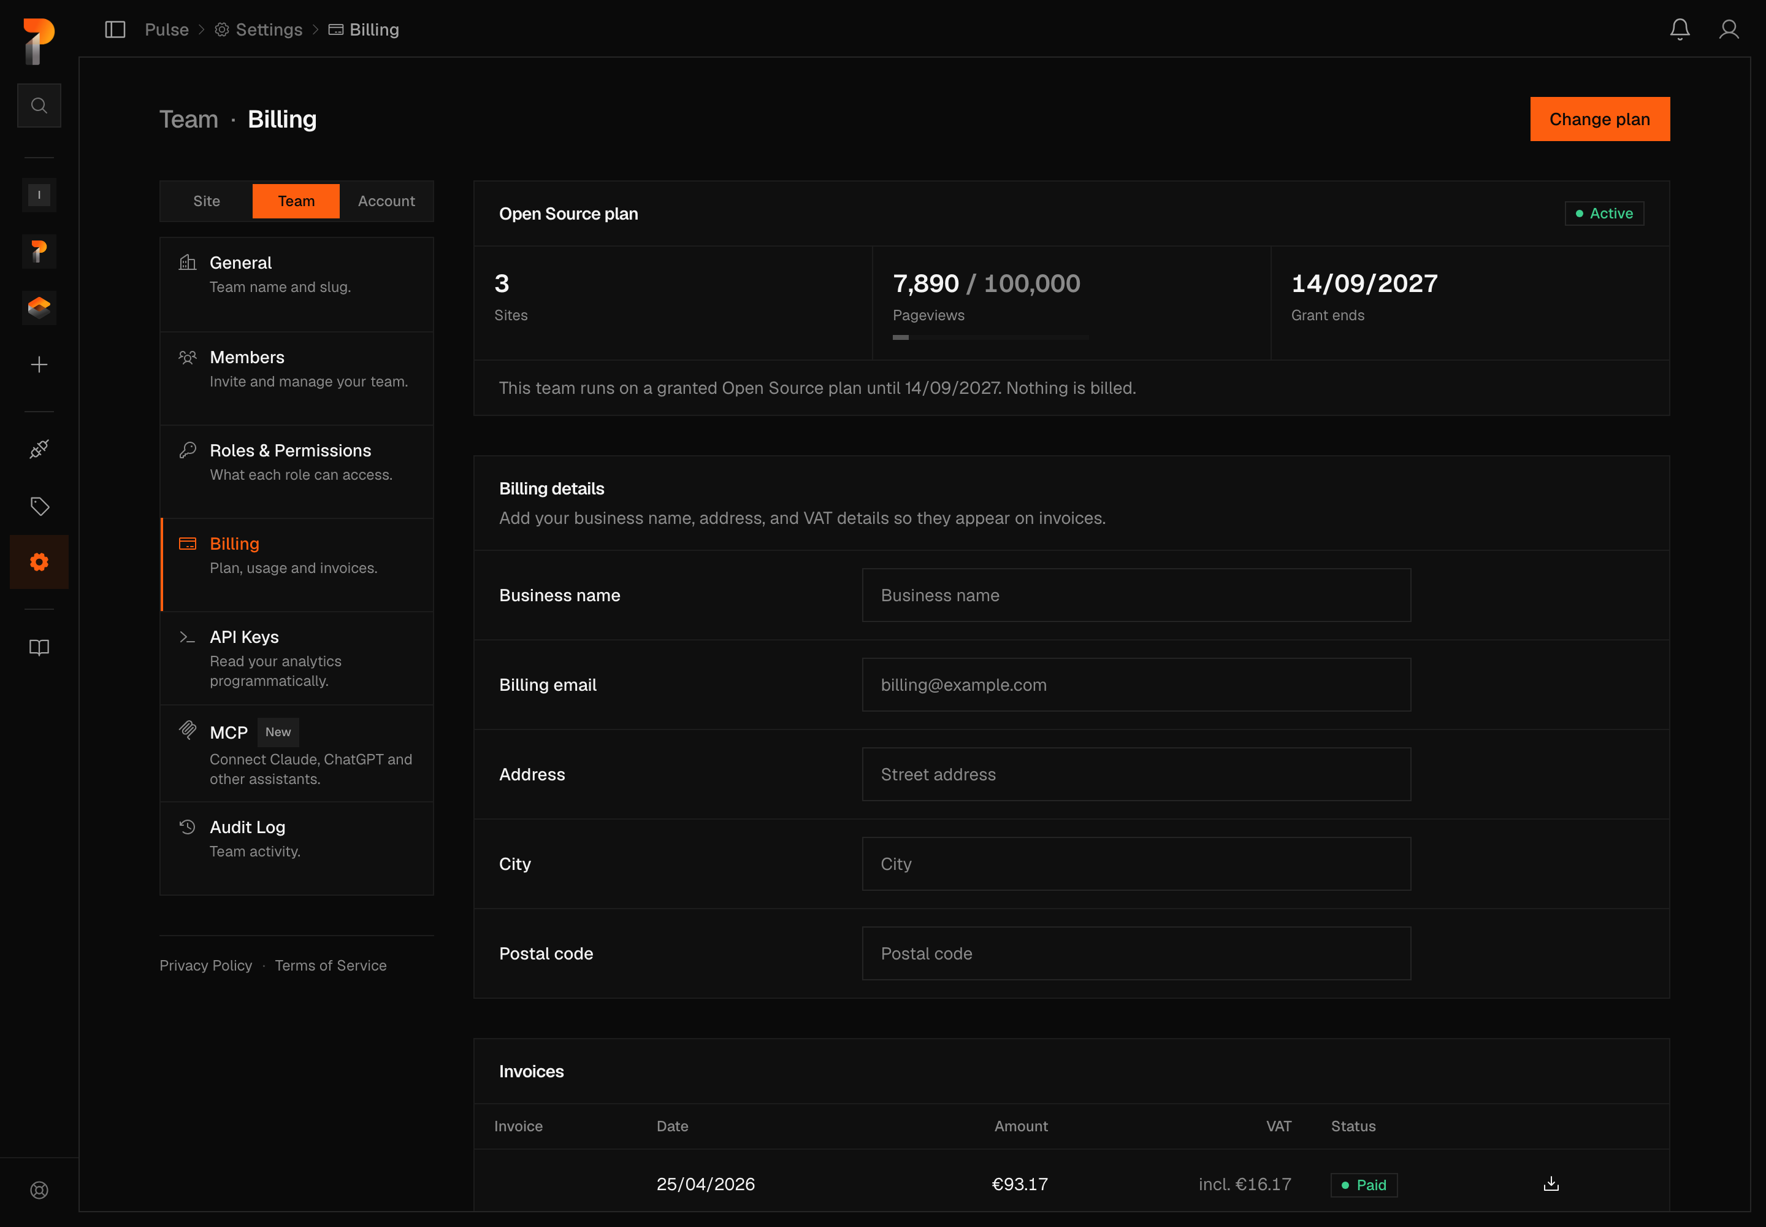This screenshot has width=1766, height=1227.
Task: Open the Members settings section
Action: (297, 379)
